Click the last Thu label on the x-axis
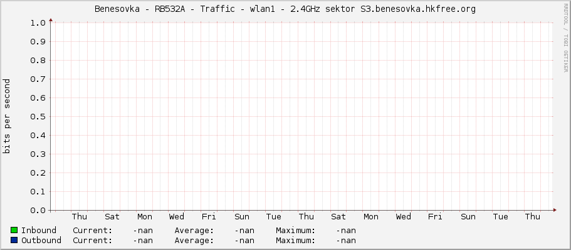The width and height of the screenshot is (571, 250). tap(533, 217)
